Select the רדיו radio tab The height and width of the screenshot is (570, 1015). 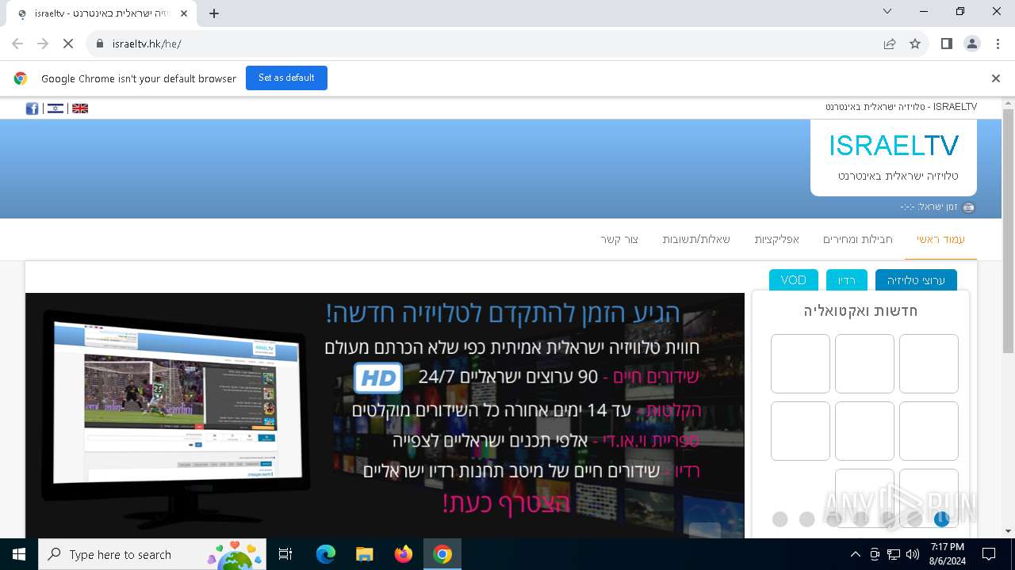click(847, 280)
